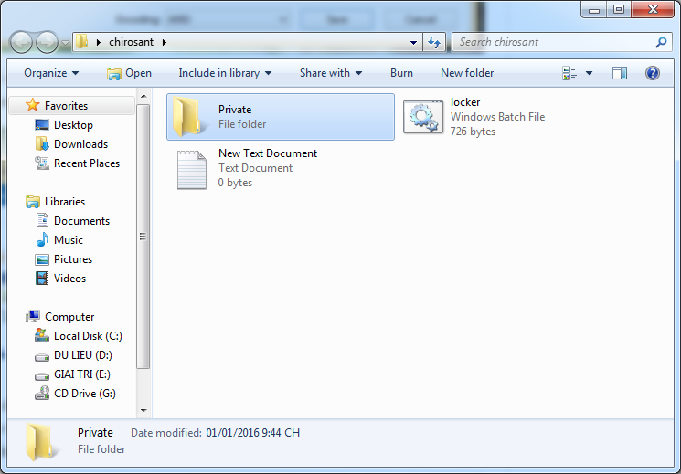Click the New folder button
The image size is (681, 474).
point(467,73)
